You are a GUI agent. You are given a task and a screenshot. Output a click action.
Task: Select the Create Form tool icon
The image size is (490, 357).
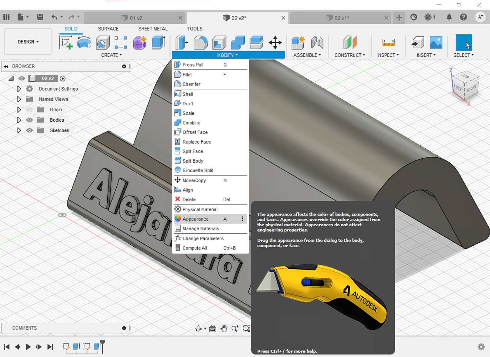tap(140, 43)
